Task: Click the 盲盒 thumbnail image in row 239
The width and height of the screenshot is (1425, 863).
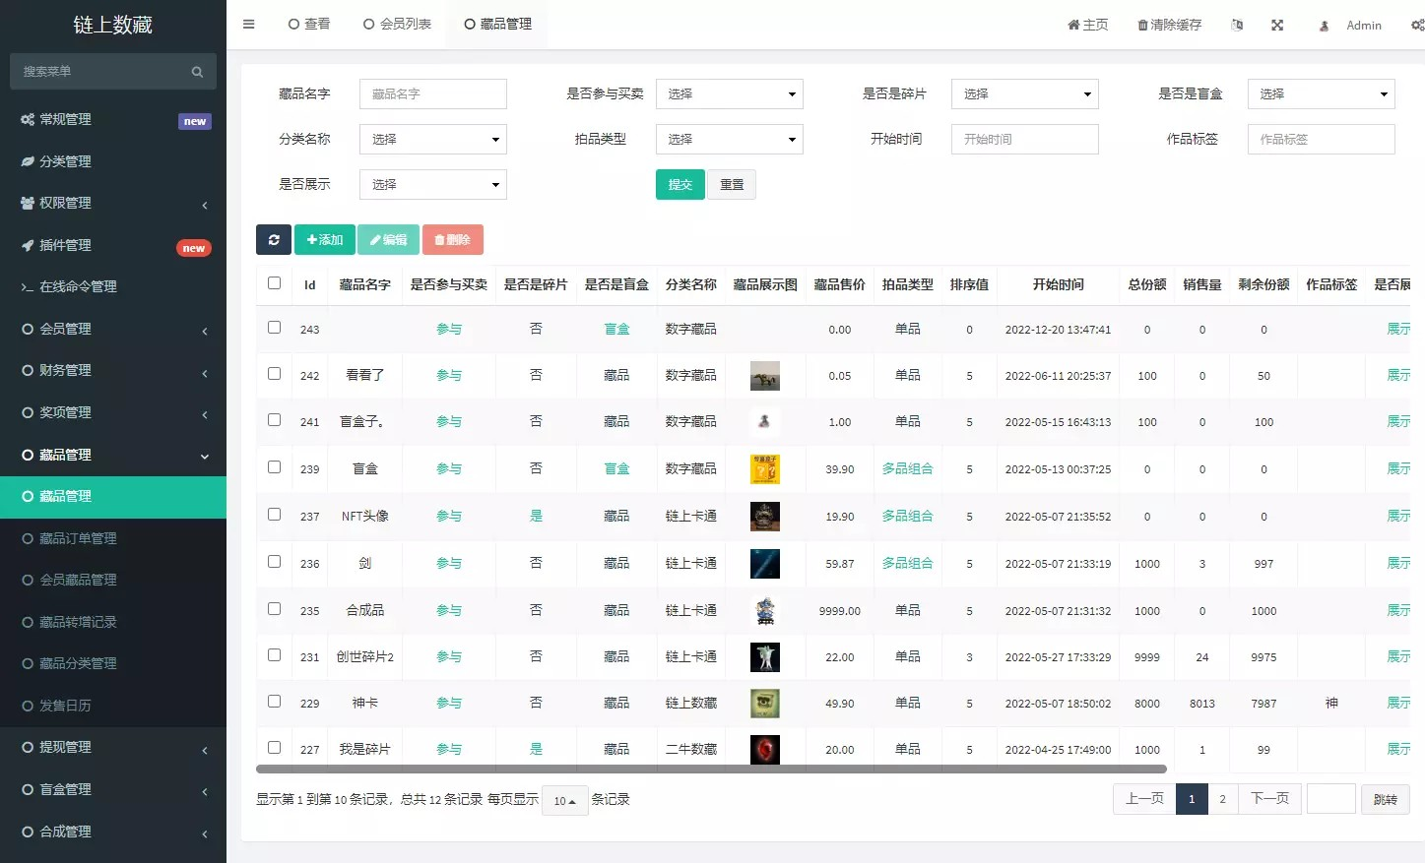Action: coord(764,469)
